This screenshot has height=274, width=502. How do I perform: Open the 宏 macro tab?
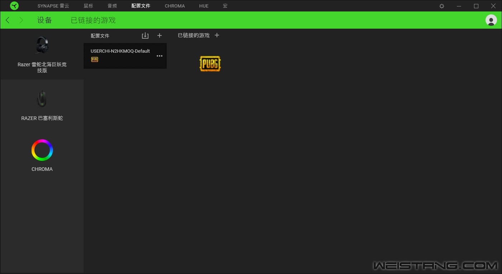(225, 6)
